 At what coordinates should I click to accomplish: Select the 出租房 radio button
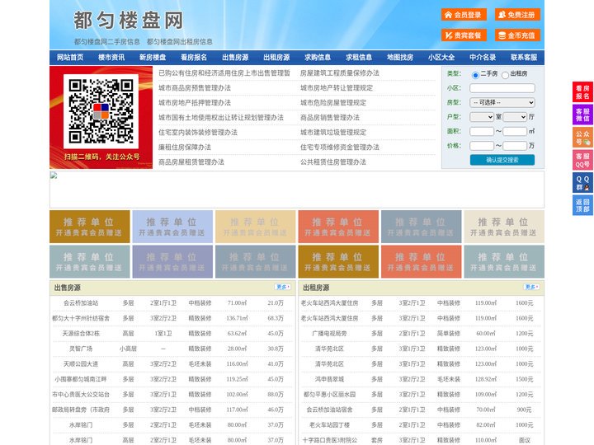click(505, 75)
